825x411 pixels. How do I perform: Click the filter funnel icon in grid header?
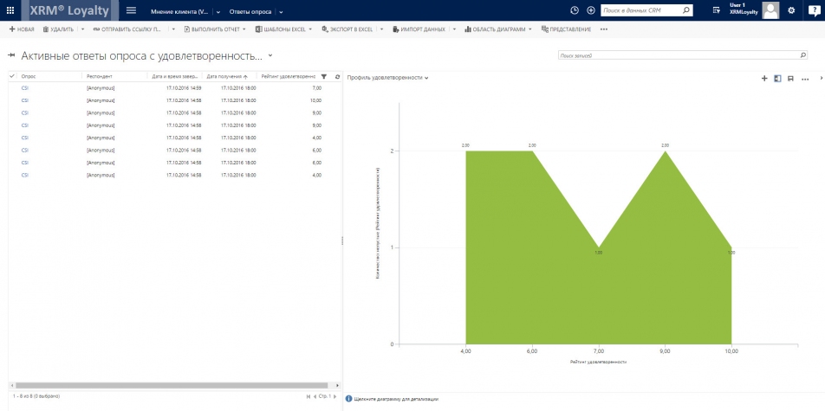click(x=324, y=76)
